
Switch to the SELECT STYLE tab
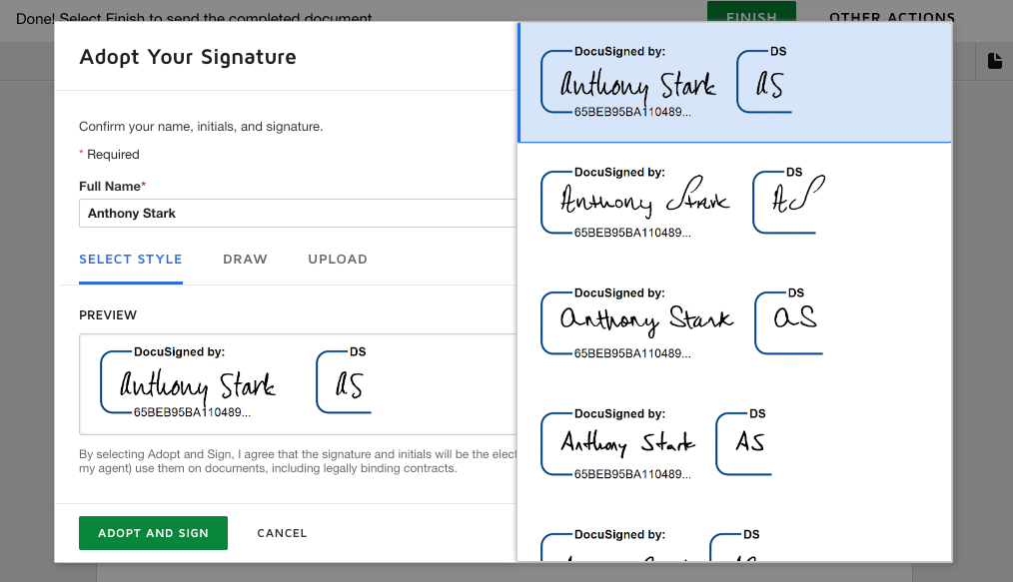[x=131, y=259]
